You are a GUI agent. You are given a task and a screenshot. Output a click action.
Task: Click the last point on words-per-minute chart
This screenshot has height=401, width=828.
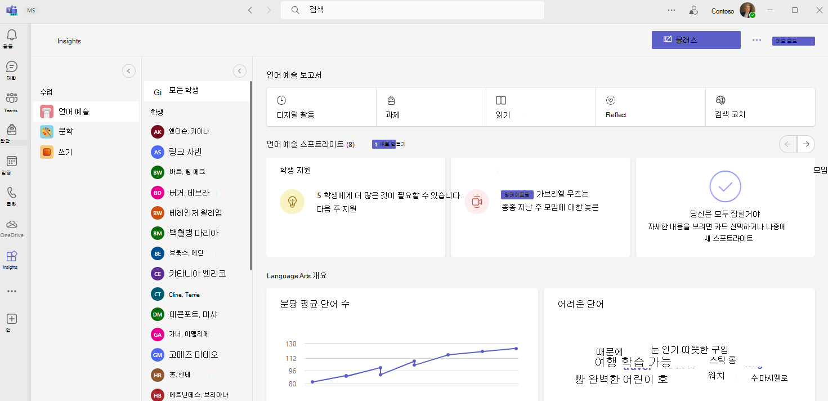tap(516, 349)
